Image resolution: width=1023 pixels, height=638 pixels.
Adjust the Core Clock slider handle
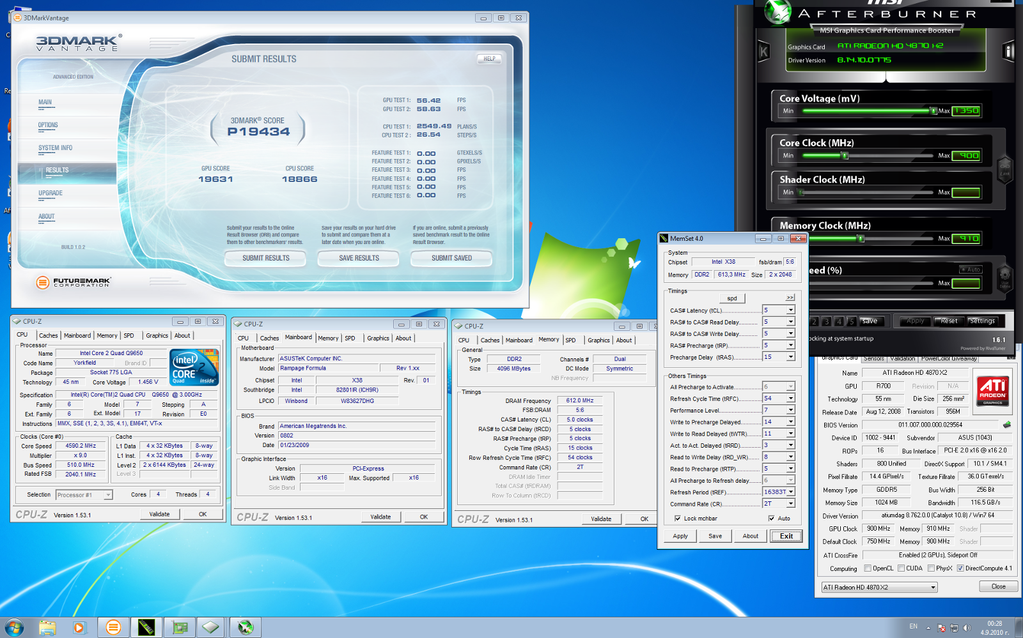[845, 156]
